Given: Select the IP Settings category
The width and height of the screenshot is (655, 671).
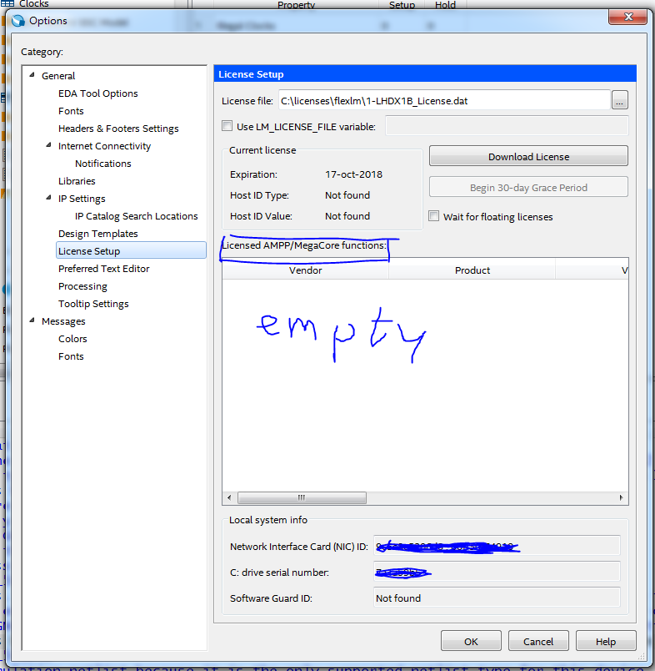Looking at the screenshot, I should pyautogui.click(x=82, y=199).
